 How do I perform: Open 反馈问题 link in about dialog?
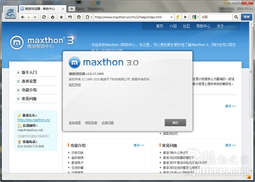coord(108,123)
